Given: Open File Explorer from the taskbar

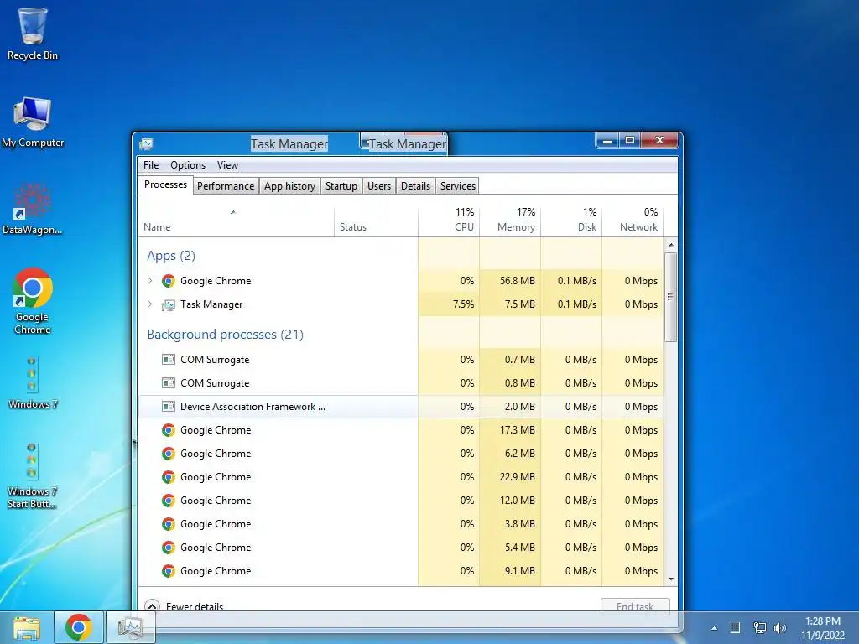Looking at the screenshot, I should (x=26, y=627).
